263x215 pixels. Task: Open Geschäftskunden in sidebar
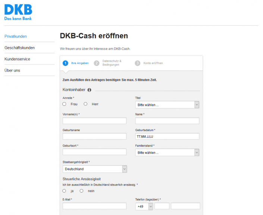(20, 48)
